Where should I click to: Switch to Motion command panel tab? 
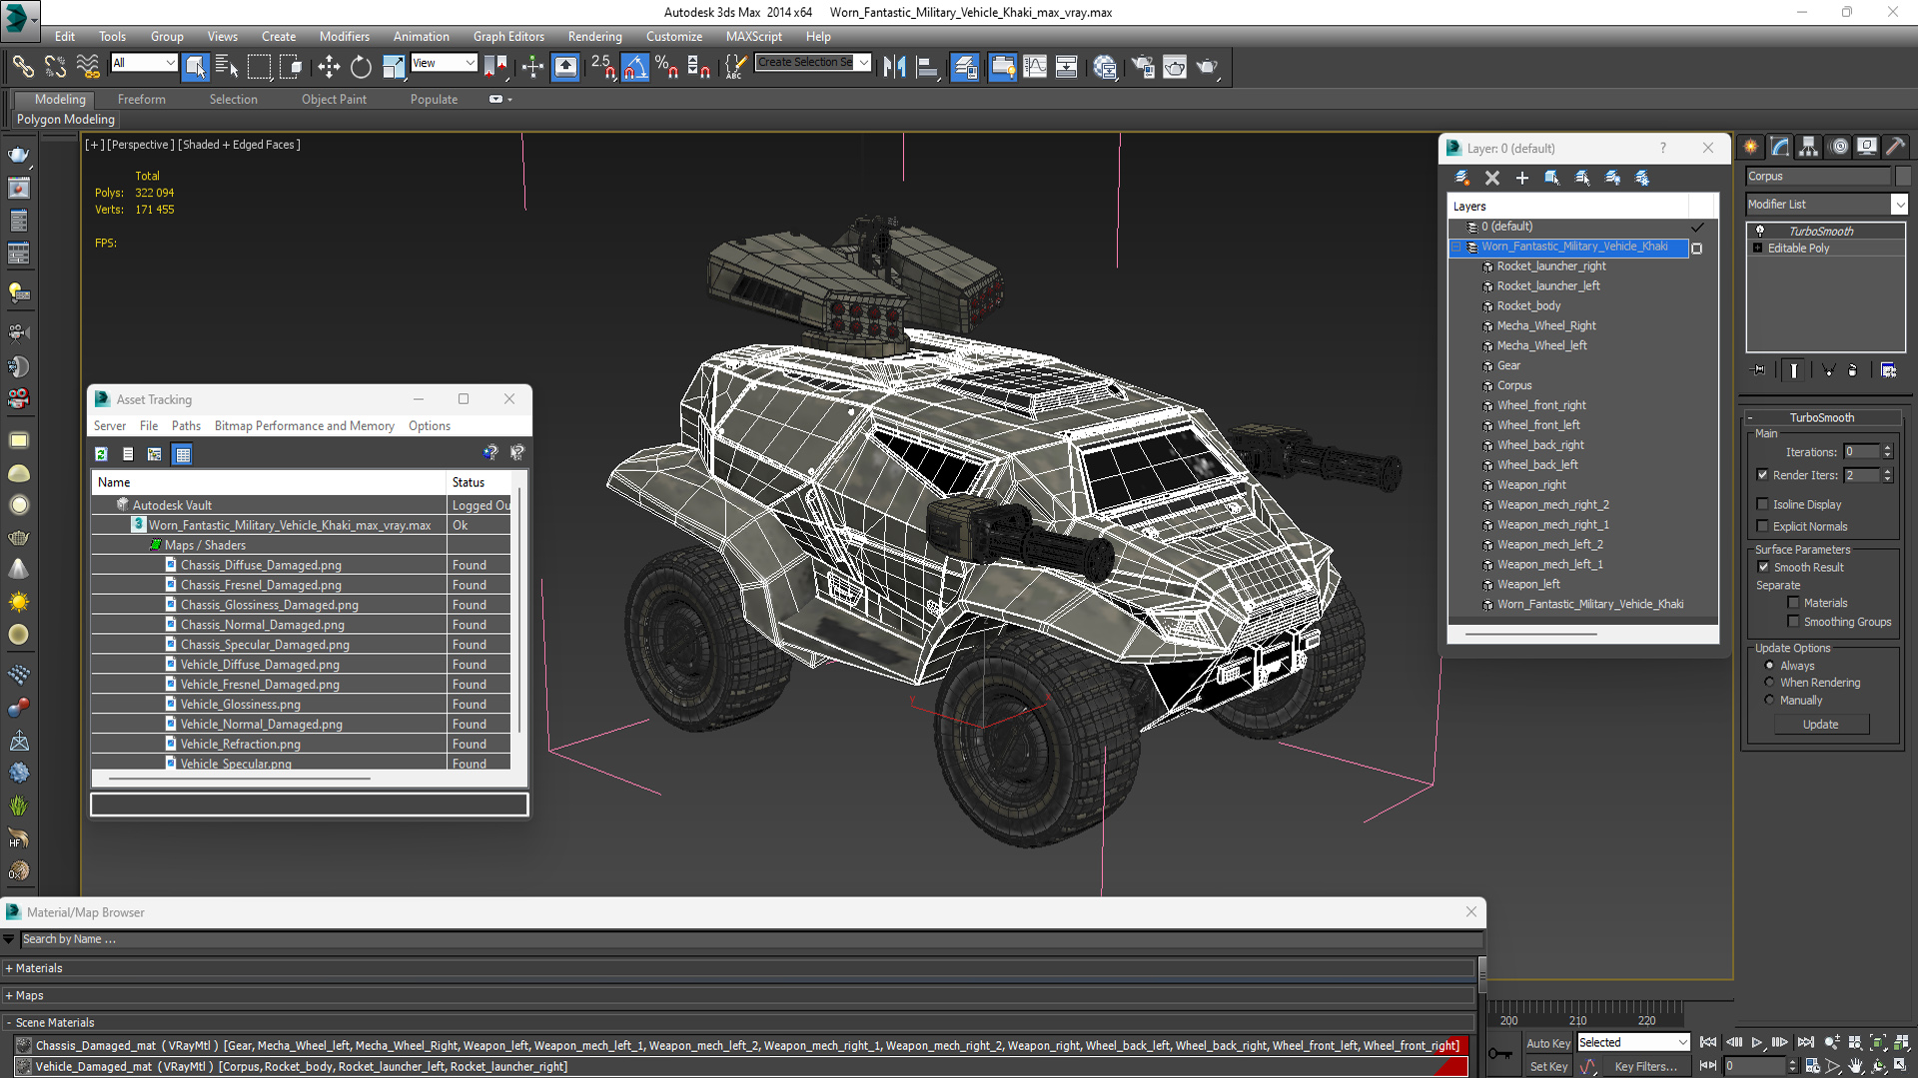coord(1838,147)
